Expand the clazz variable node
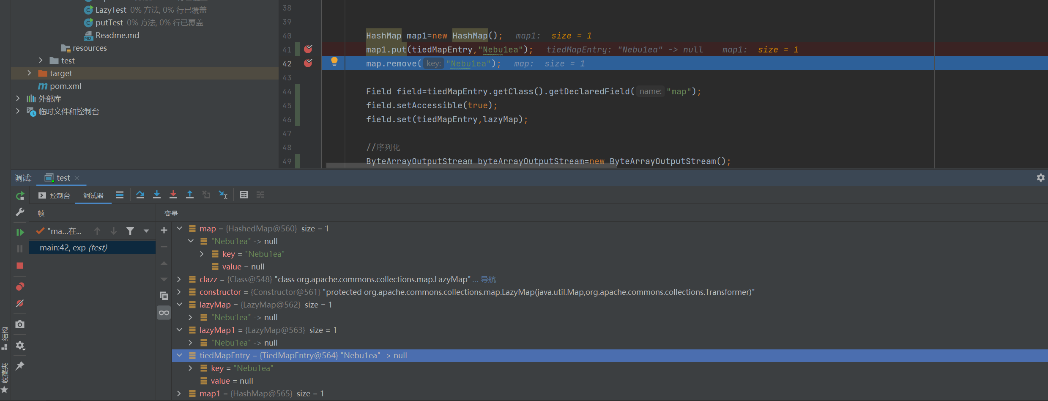1048x401 pixels. [x=179, y=279]
